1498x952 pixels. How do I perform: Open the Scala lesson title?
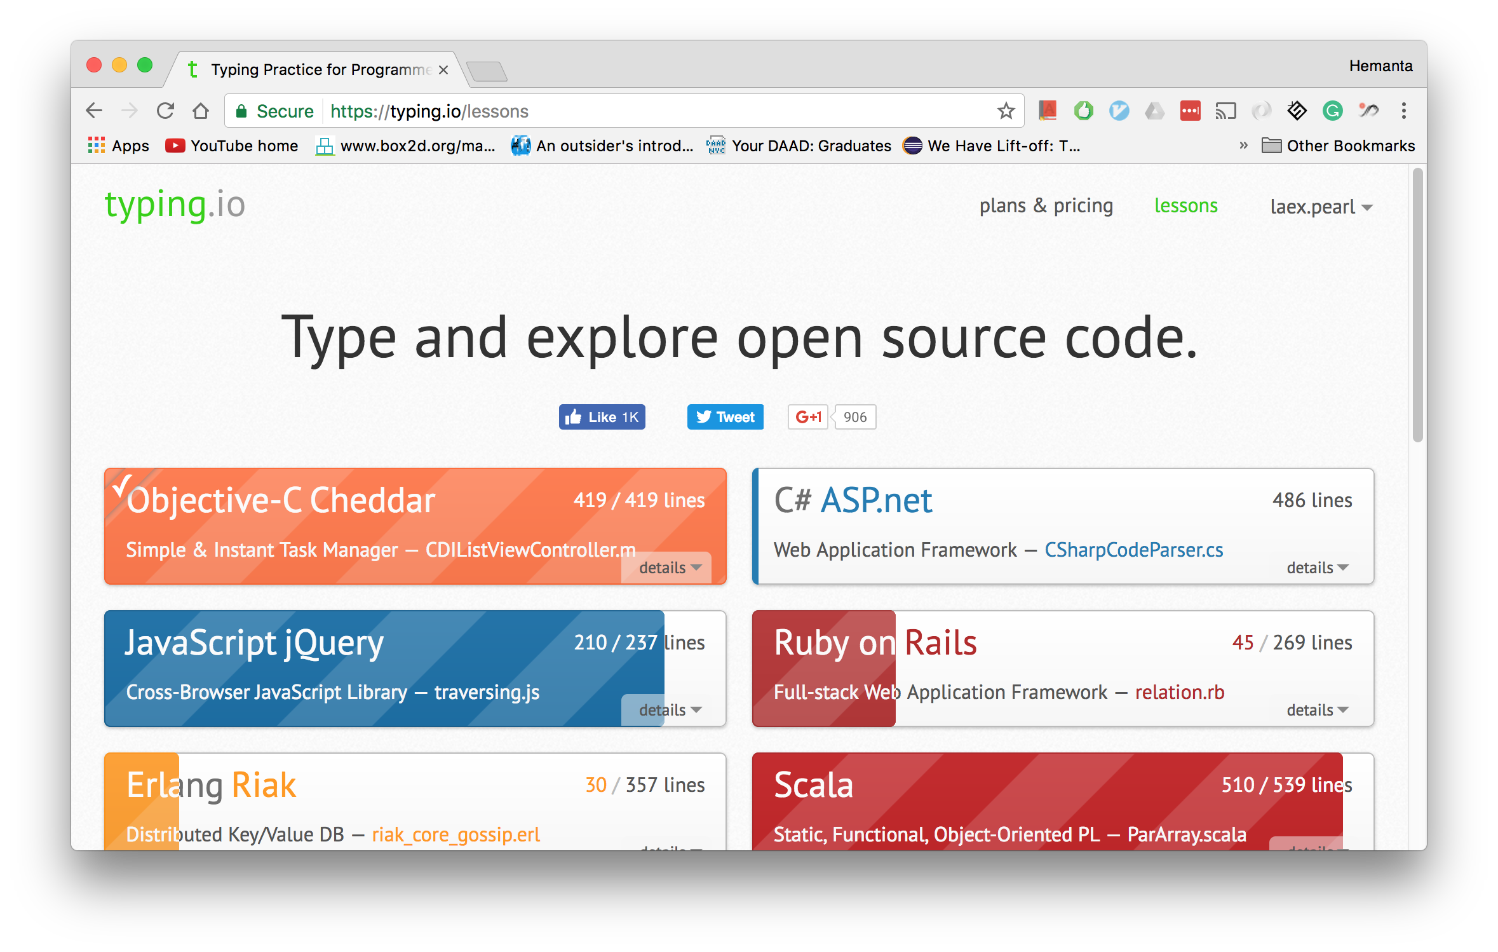(813, 785)
